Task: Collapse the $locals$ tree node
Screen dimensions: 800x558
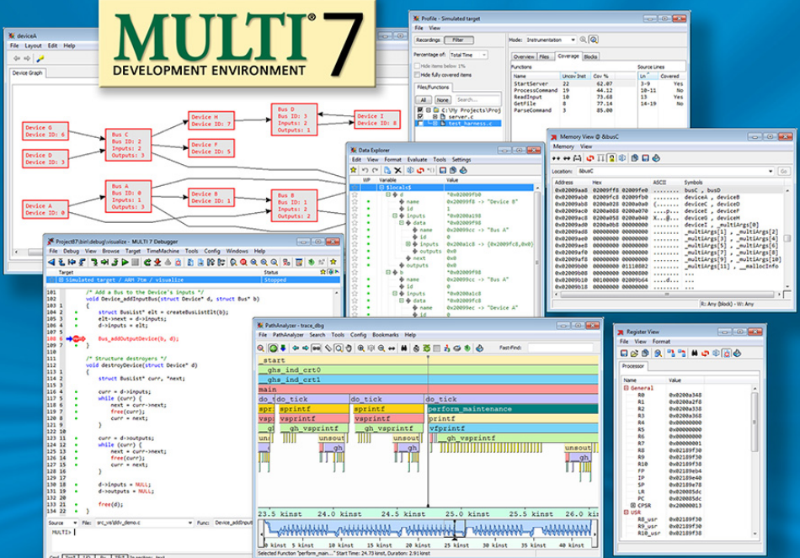Action: (x=381, y=187)
